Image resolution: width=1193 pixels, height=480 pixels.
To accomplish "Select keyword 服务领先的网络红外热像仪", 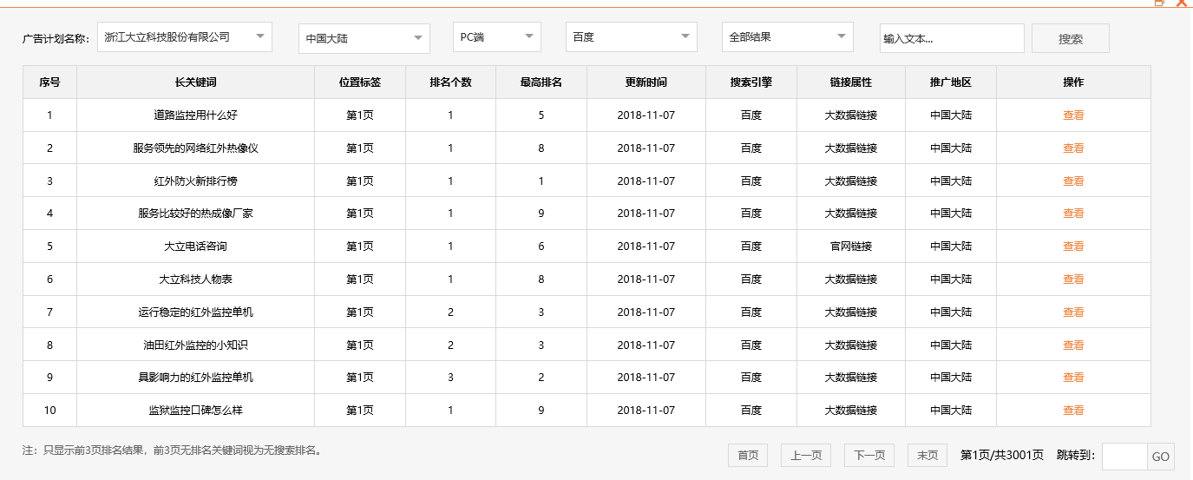I will [195, 148].
